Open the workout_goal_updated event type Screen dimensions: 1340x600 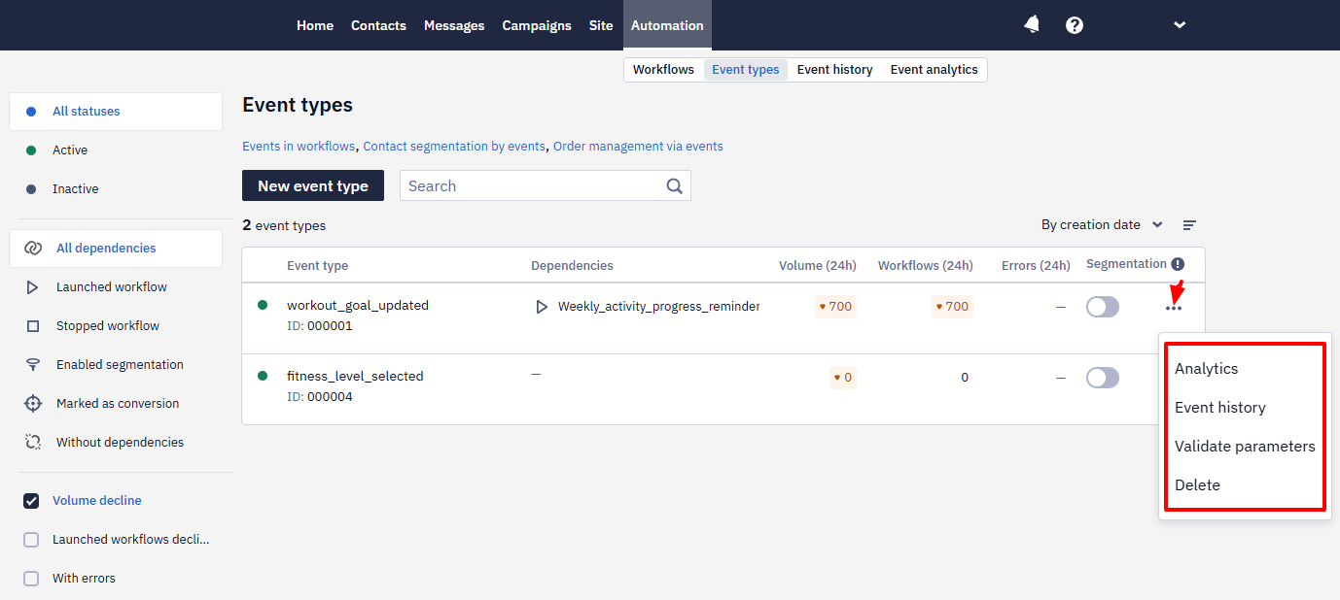(358, 305)
